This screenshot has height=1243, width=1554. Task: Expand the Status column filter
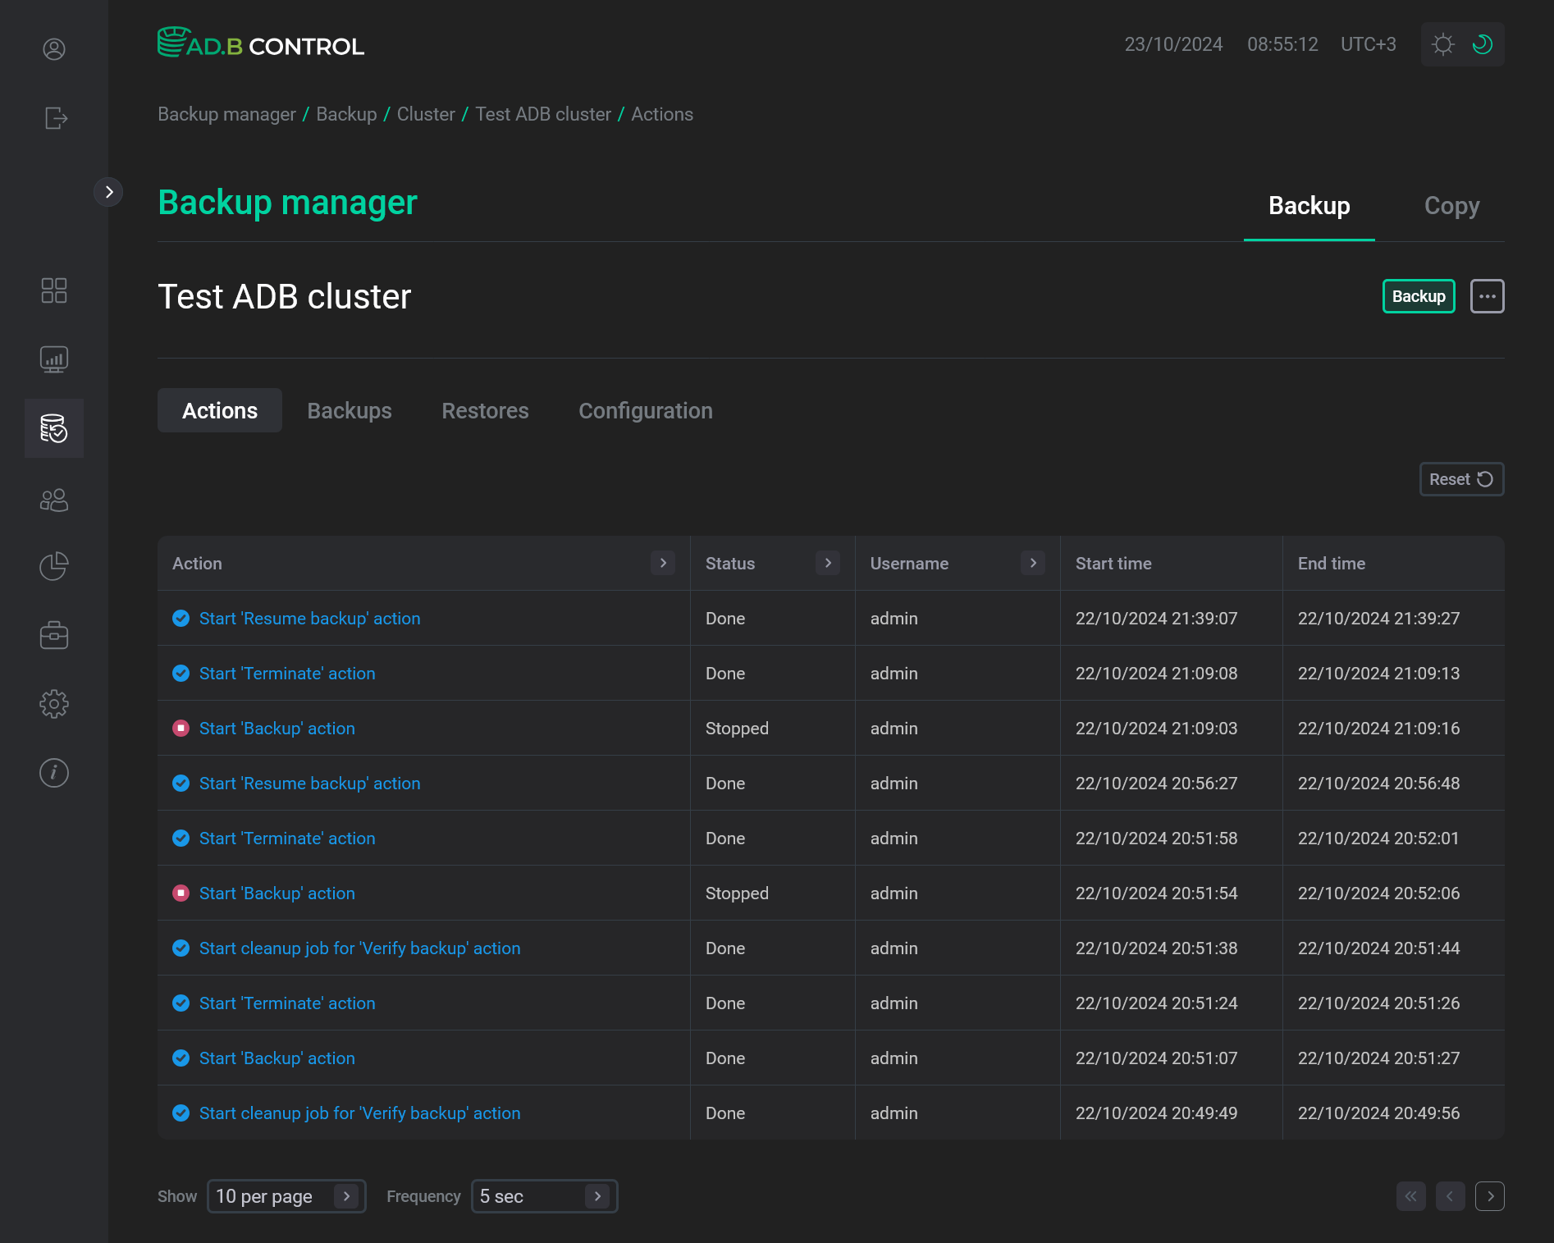tap(828, 563)
